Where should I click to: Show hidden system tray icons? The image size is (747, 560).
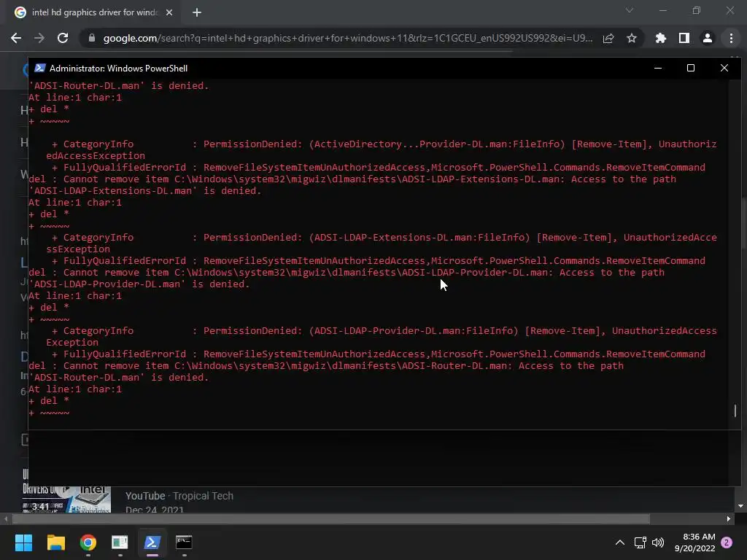pyautogui.click(x=620, y=542)
